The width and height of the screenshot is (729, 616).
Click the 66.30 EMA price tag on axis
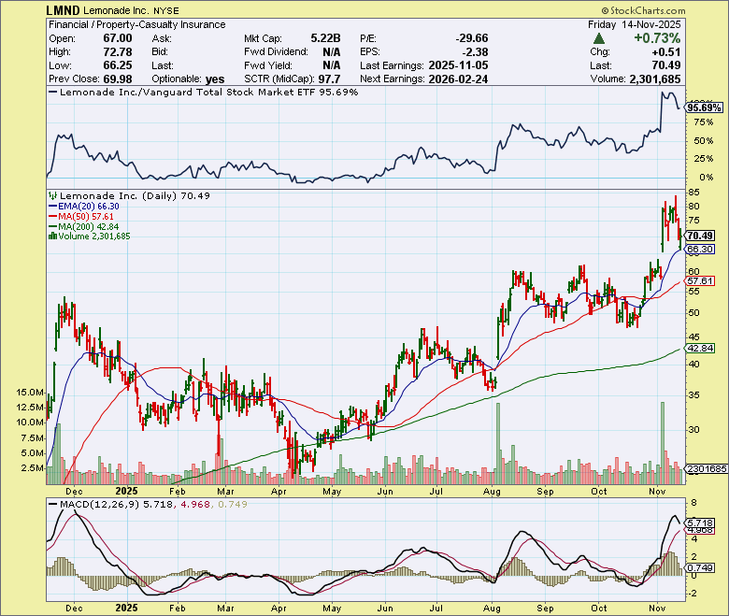(x=700, y=250)
